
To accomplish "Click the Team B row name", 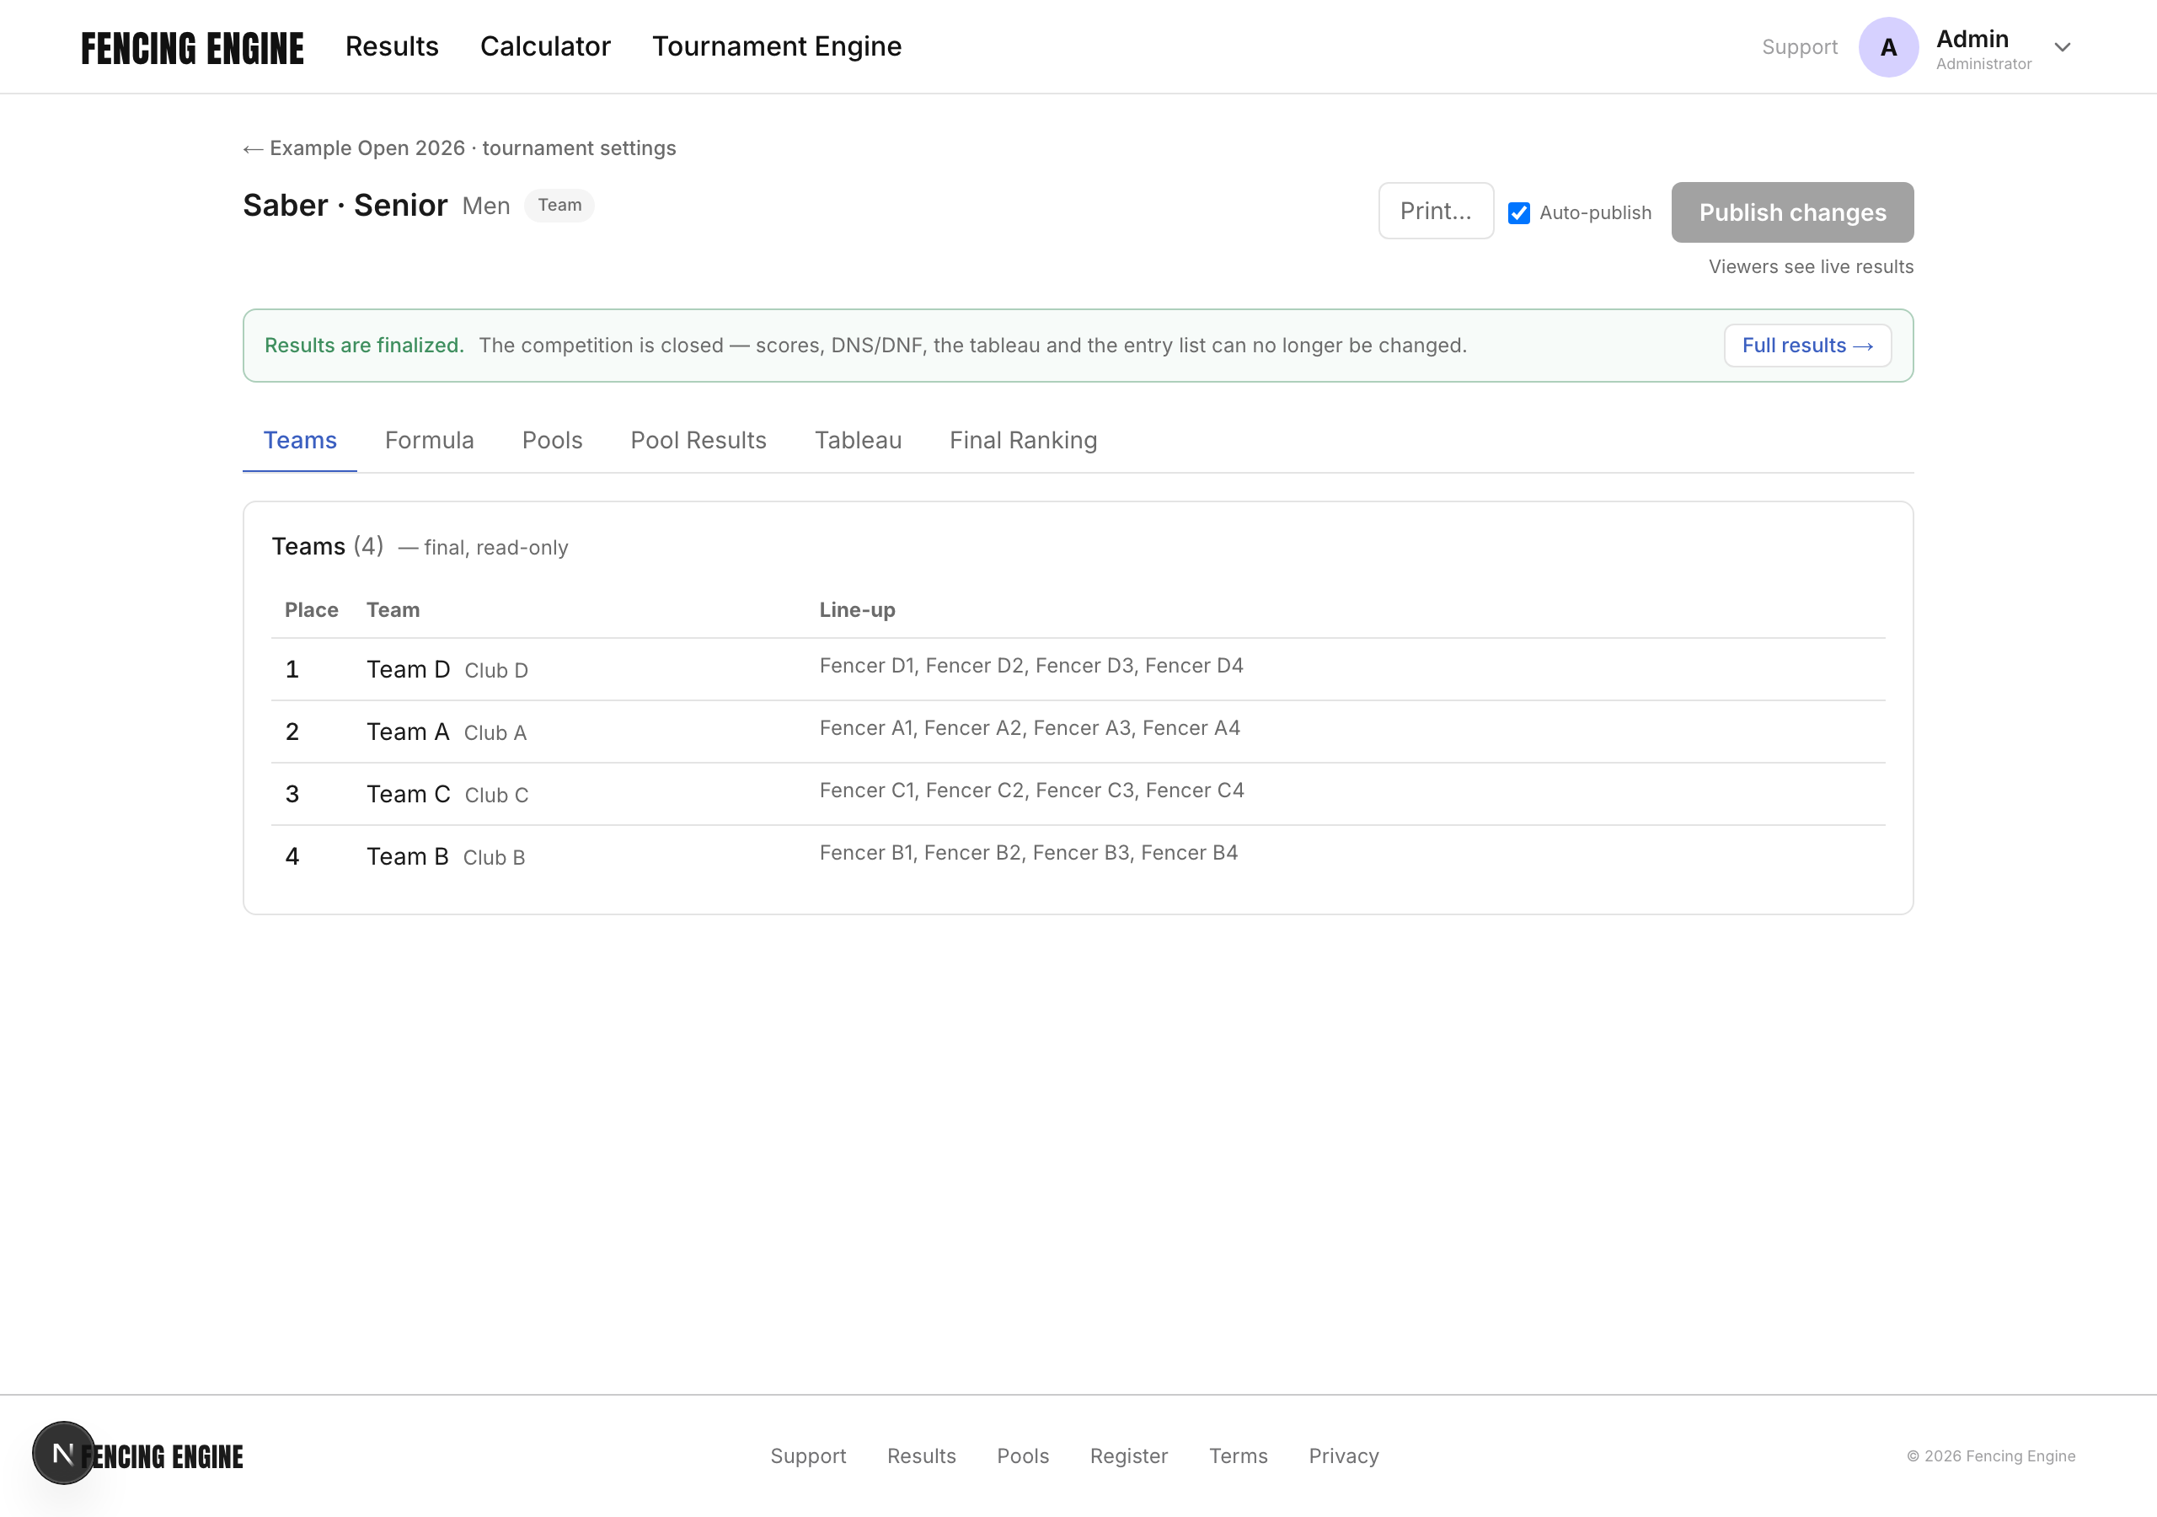I will click(x=408, y=856).
